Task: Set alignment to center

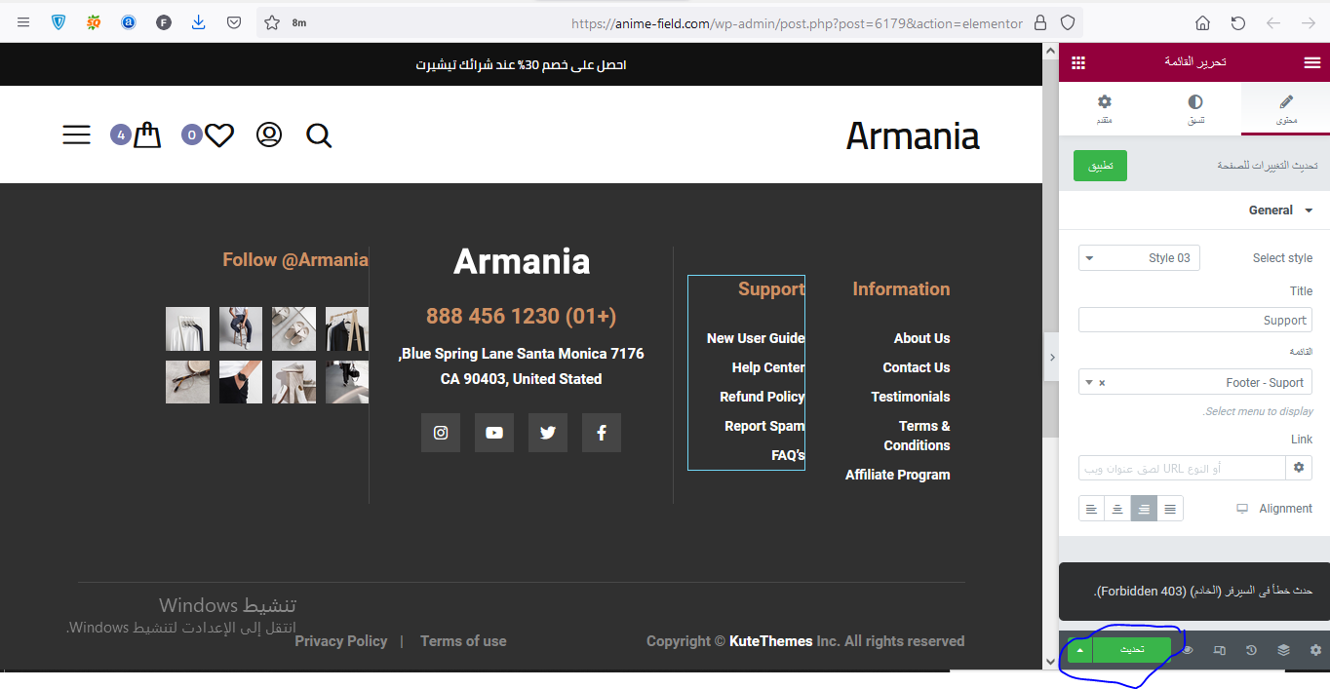Action: click(1118, 509)
